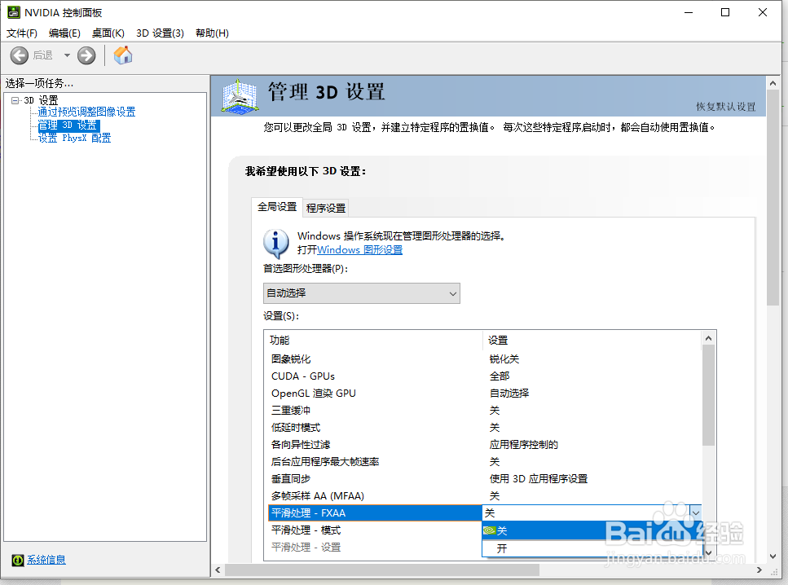Open the 桌面(K) menu
The height and width of the screenshot is (585, 788).
coord(108,33)
